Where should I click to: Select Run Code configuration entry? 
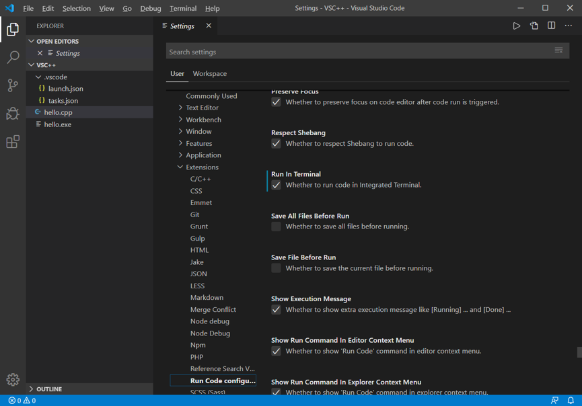coord(213,380)
